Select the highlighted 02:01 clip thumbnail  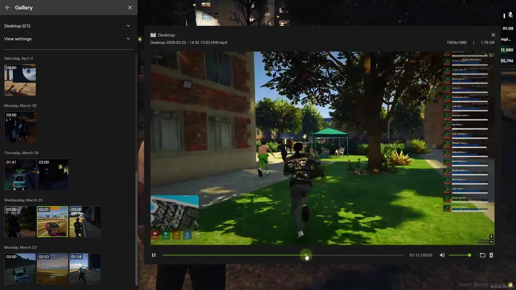point(52,222)
